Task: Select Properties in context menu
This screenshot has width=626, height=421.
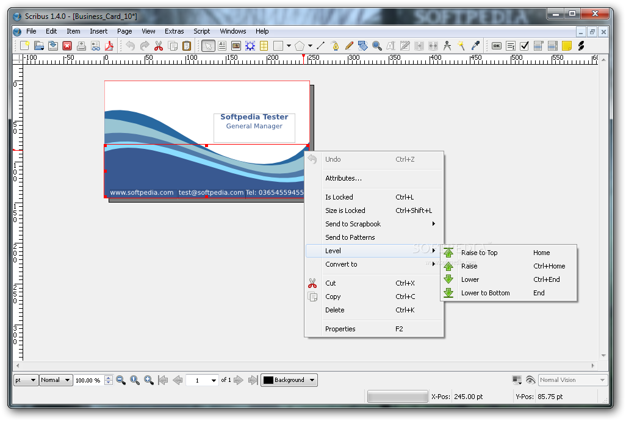Action: [x=374, y=329]
